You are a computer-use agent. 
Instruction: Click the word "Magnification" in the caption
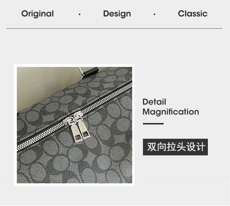click(x=171, y=112)
